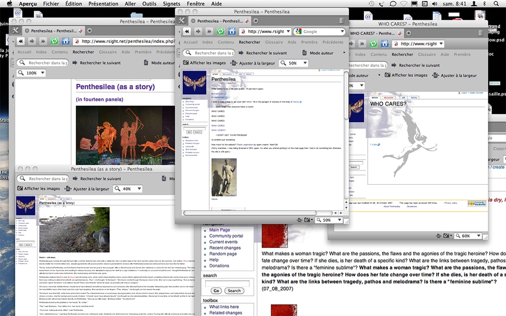506x316 pixels.
Task: Click Rechercher le suivant in the Google search window
Action: [263, 53]
